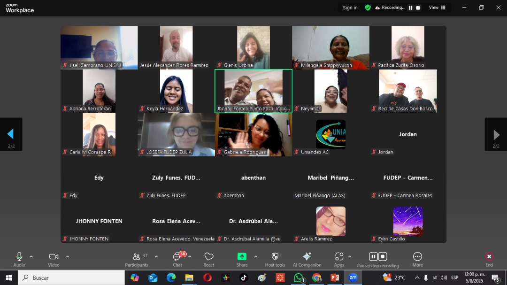Screen dimensions: 507x285
Task: Launch AI Companion
Action: [x=307, y=260]
